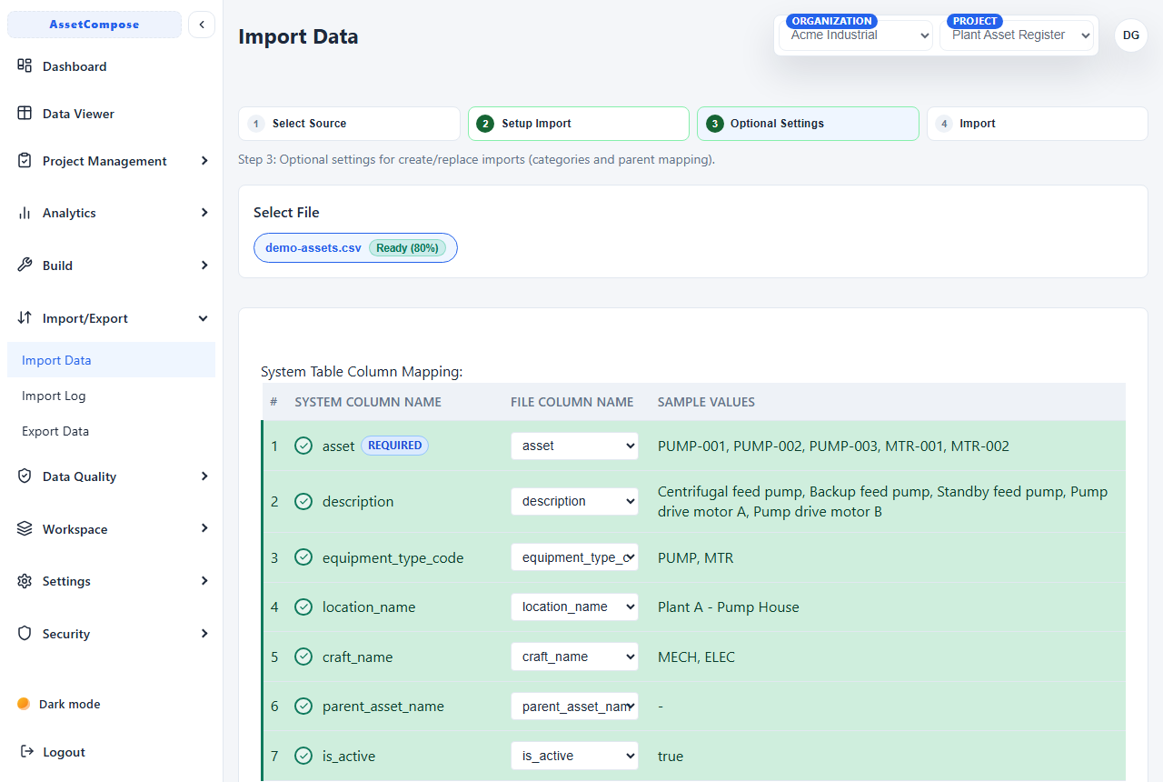This screenshot has height=782, width=1163.
Task: Click the Import/Export arrows icon
Action: click(25, 318)
